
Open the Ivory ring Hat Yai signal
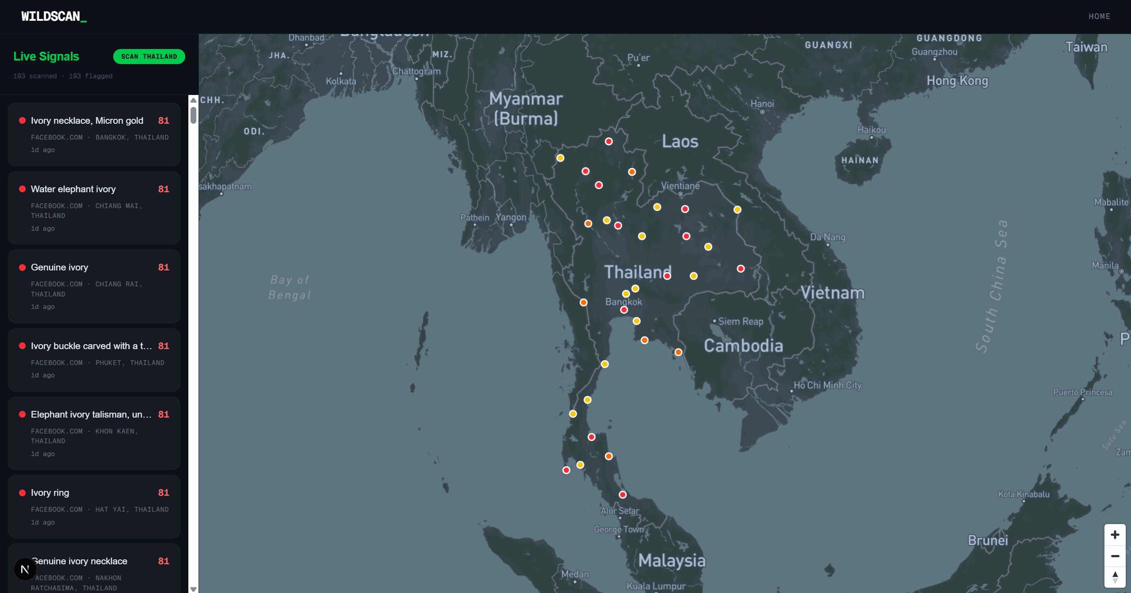click(94, 506)
